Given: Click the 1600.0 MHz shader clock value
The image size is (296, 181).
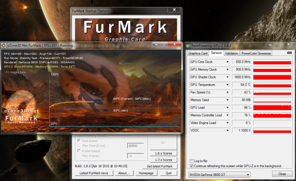Looking at the screenshot, I should point(241,77).
